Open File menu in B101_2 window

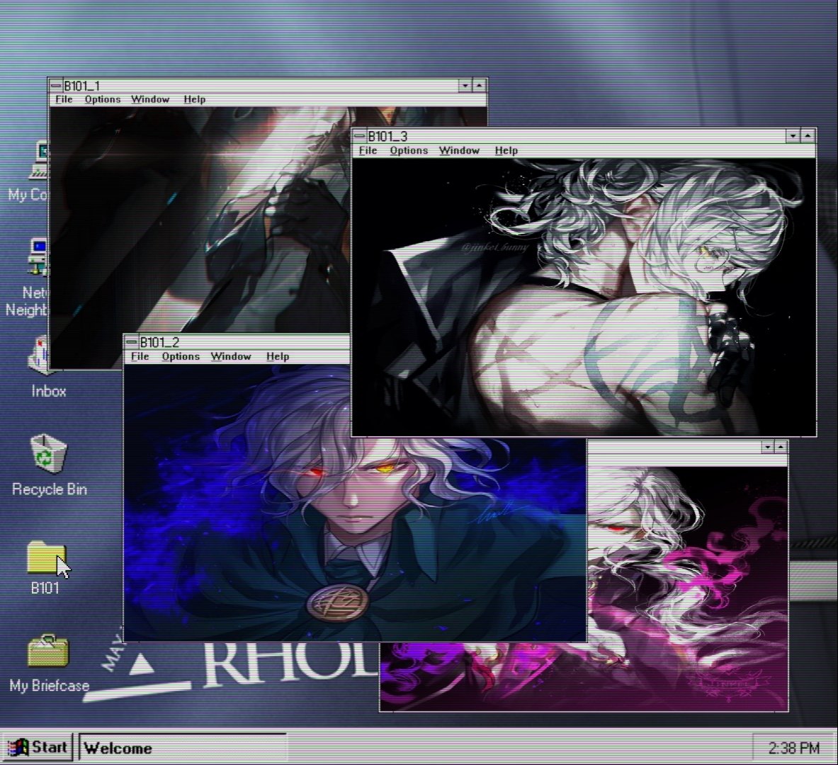(x=140, y=356)
